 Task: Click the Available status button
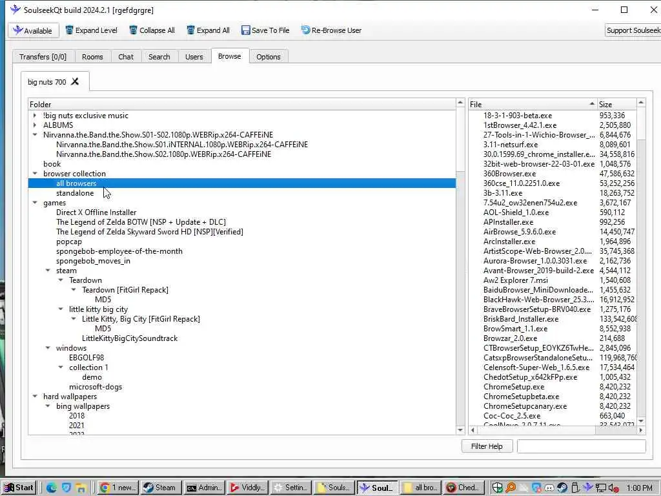pyautogui.click(x=34, y=30)
